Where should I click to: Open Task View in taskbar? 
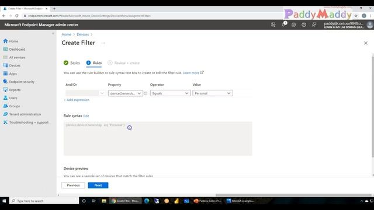(x=93, y=201)
